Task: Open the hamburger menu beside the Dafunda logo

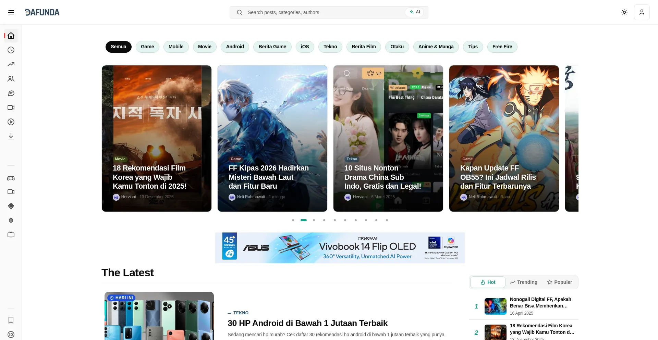Action: (11, 12)
